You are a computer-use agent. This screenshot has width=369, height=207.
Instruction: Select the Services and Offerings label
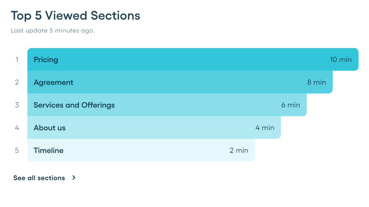click(74, 105)
